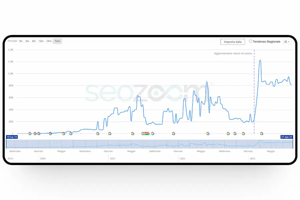Click the Google marker before Gennaio 2022
Screen dimensions: 300x200
[173, 133]
